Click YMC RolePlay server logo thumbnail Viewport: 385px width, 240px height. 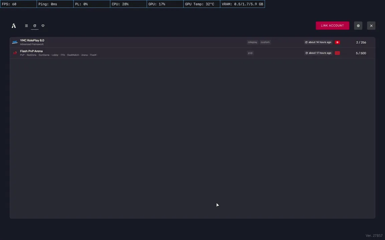point(15,42)
